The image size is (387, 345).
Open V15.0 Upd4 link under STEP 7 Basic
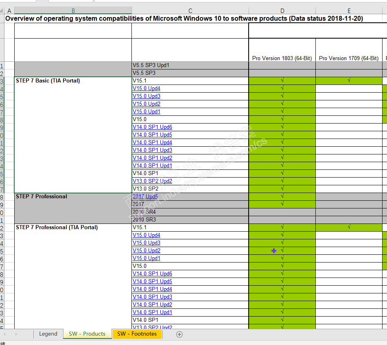click(146, 88)
